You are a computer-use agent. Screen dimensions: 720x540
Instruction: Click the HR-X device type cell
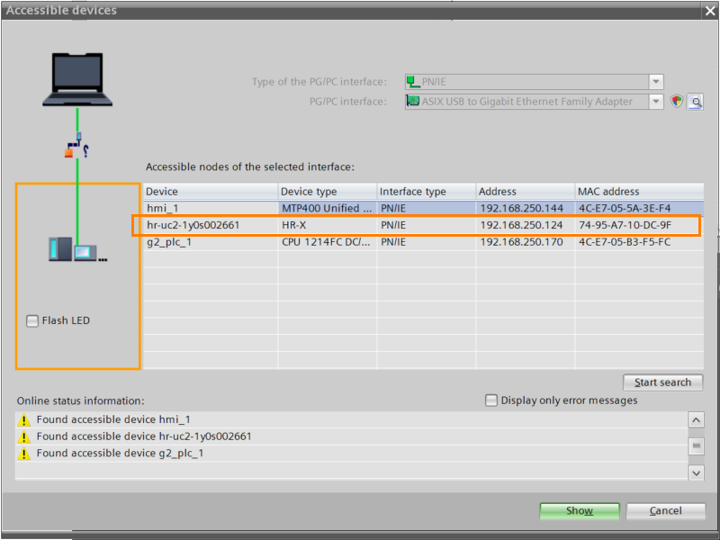[328, 225]
